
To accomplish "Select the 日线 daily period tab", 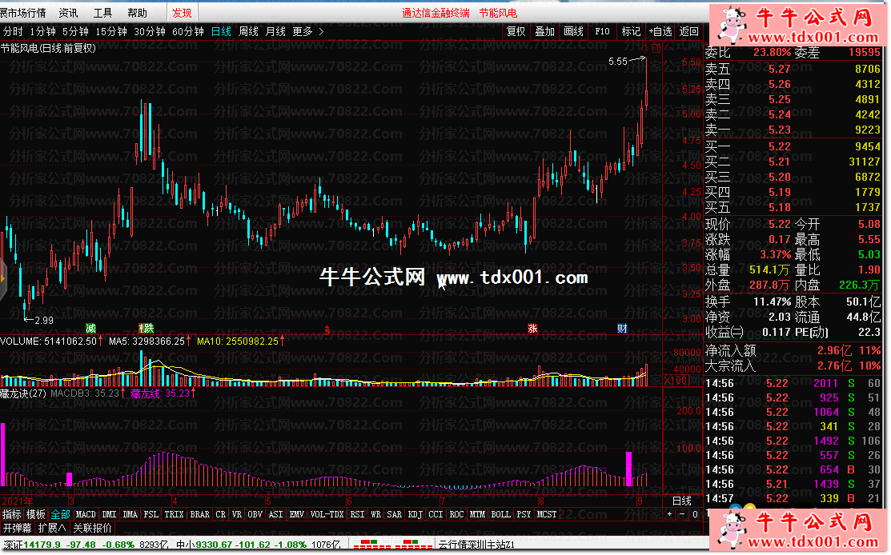I will (x=221, y=32).
